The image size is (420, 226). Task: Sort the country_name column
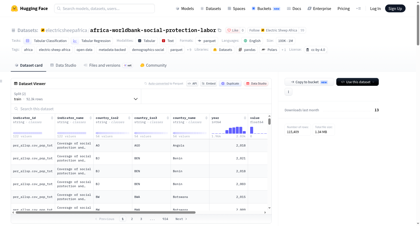coord(206,118)
